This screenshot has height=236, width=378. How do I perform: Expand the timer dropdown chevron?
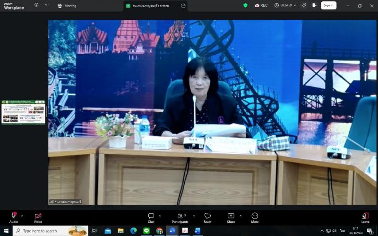tap(294, 5)
